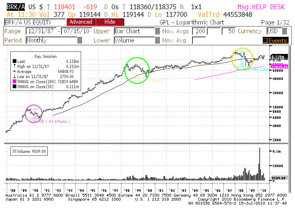Click the Msg:HELP DESK link
295x211 pixels.
[x=261, y=7]
